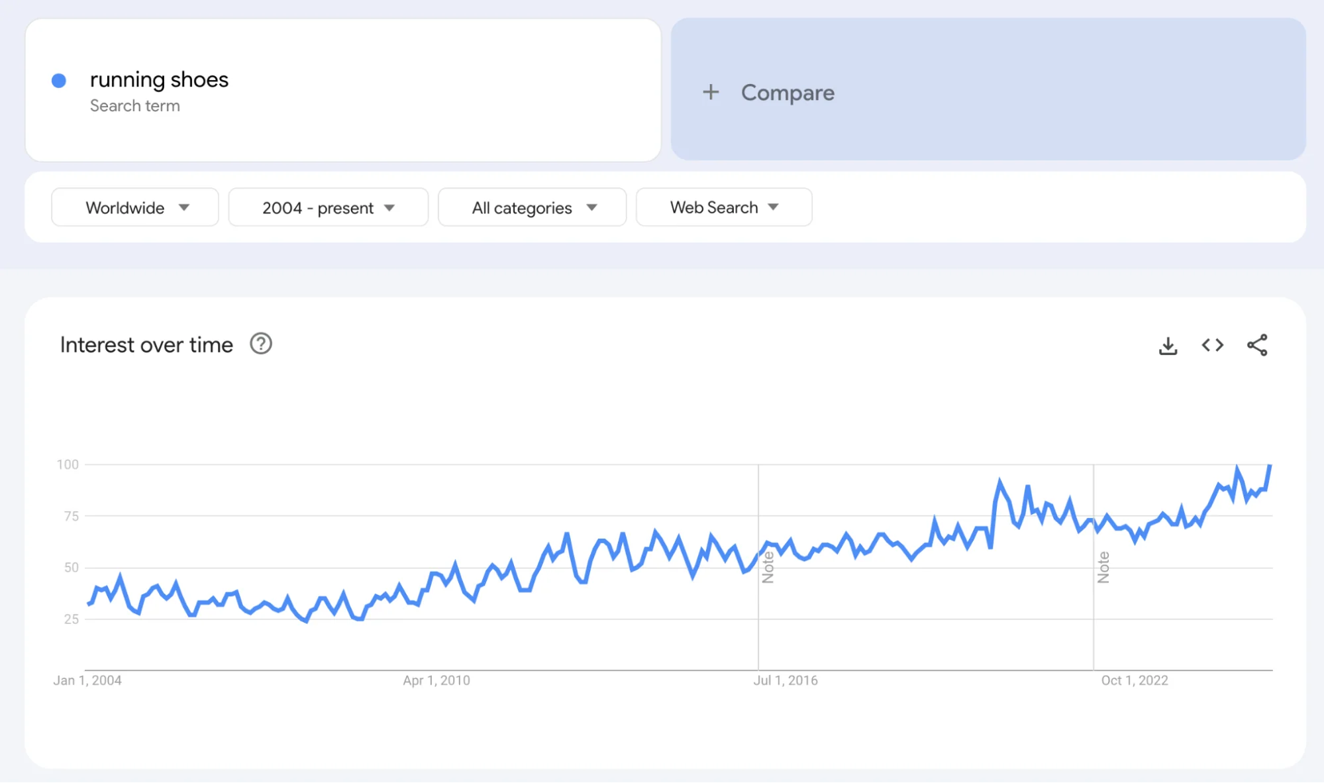Open the embed code view for the chart
Image resolution: width=1324 pixels, height=783 pixels.
[1212, 344]
